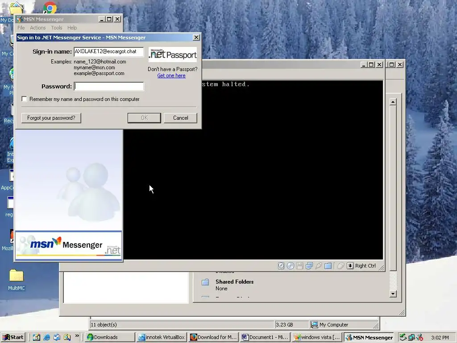457x343 pixels.
Task: Click the Sign-in name input field
Action: point(109,52)
